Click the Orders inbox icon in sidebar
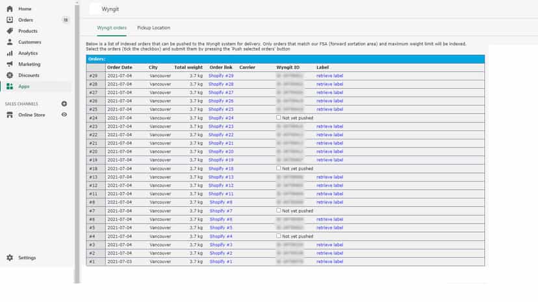Image resolution: width=538 pixels, height=302 pixels. click(10, 20)
